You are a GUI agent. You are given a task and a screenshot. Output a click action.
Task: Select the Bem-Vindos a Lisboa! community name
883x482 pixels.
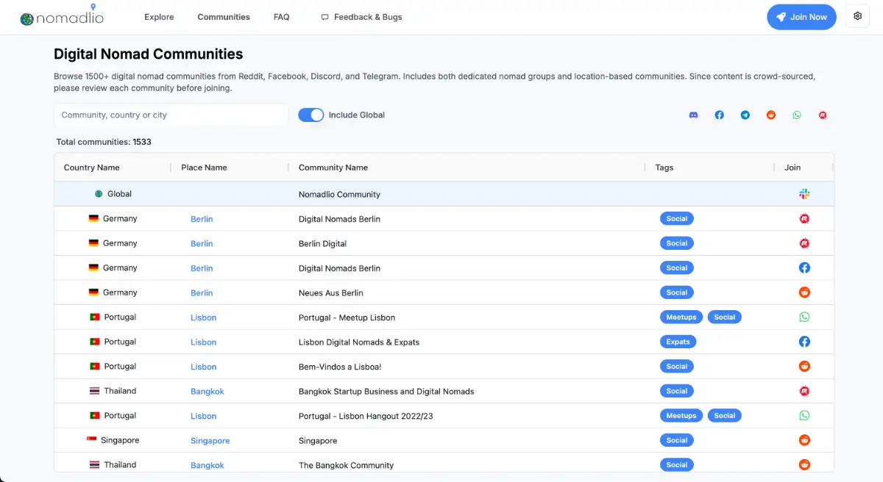(340, 367)
